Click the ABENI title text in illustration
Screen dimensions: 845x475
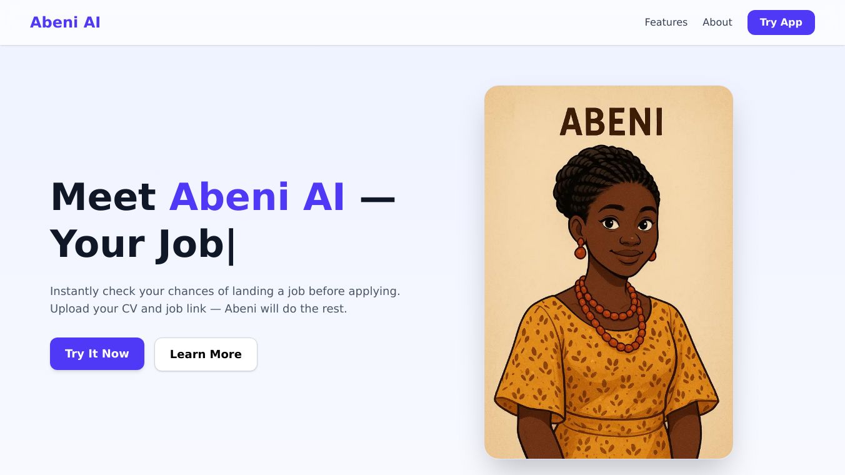point(611,122)
